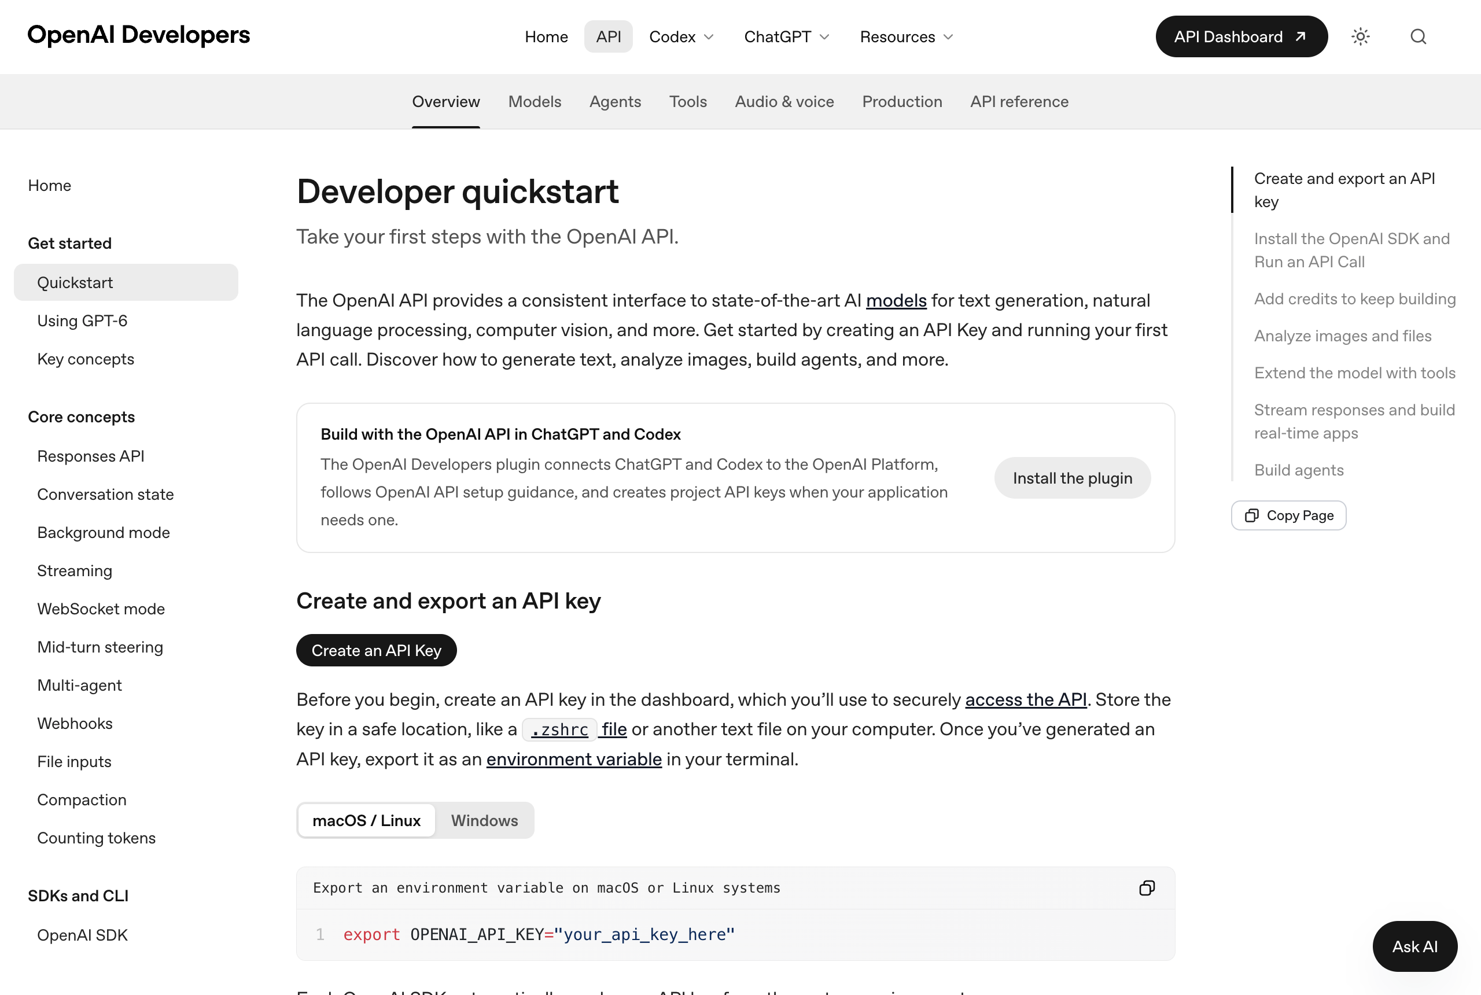Select the macOS / Linux option

(x=366, y=820)
